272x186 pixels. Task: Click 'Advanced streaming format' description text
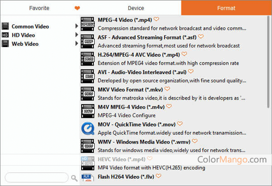169,46
